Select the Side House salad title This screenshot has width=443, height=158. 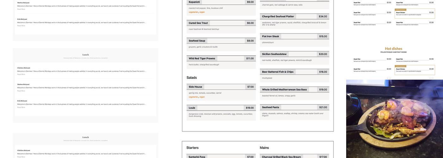pyautogui.click(x=195, y=87)
